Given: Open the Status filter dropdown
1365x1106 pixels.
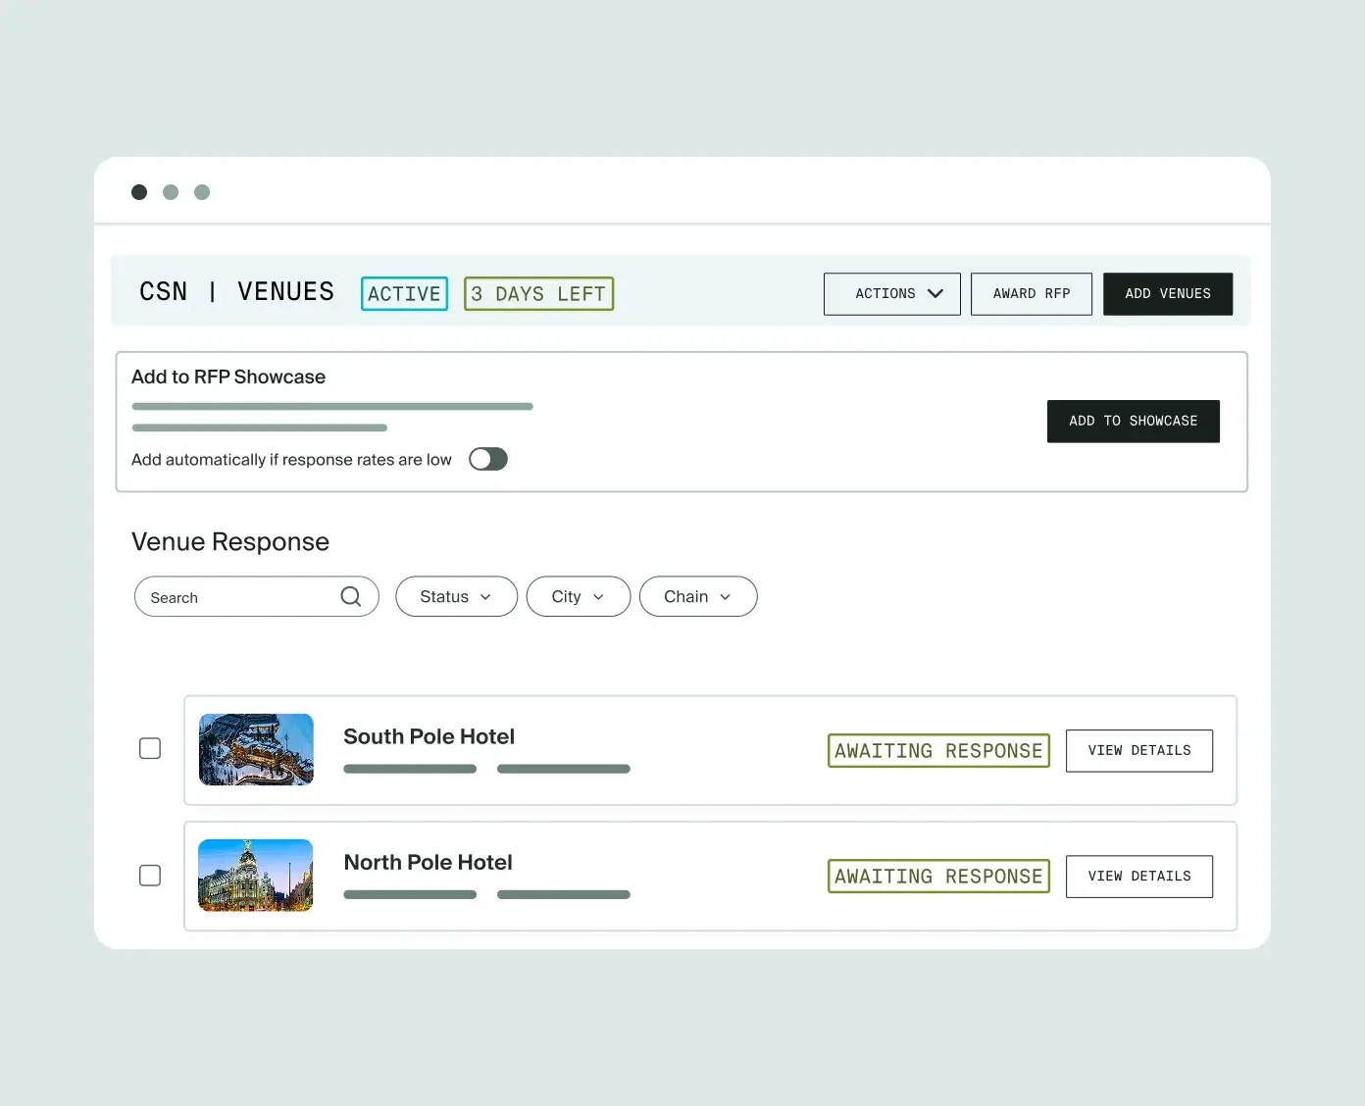Looking at the screenshot, I should coord(457,596).
